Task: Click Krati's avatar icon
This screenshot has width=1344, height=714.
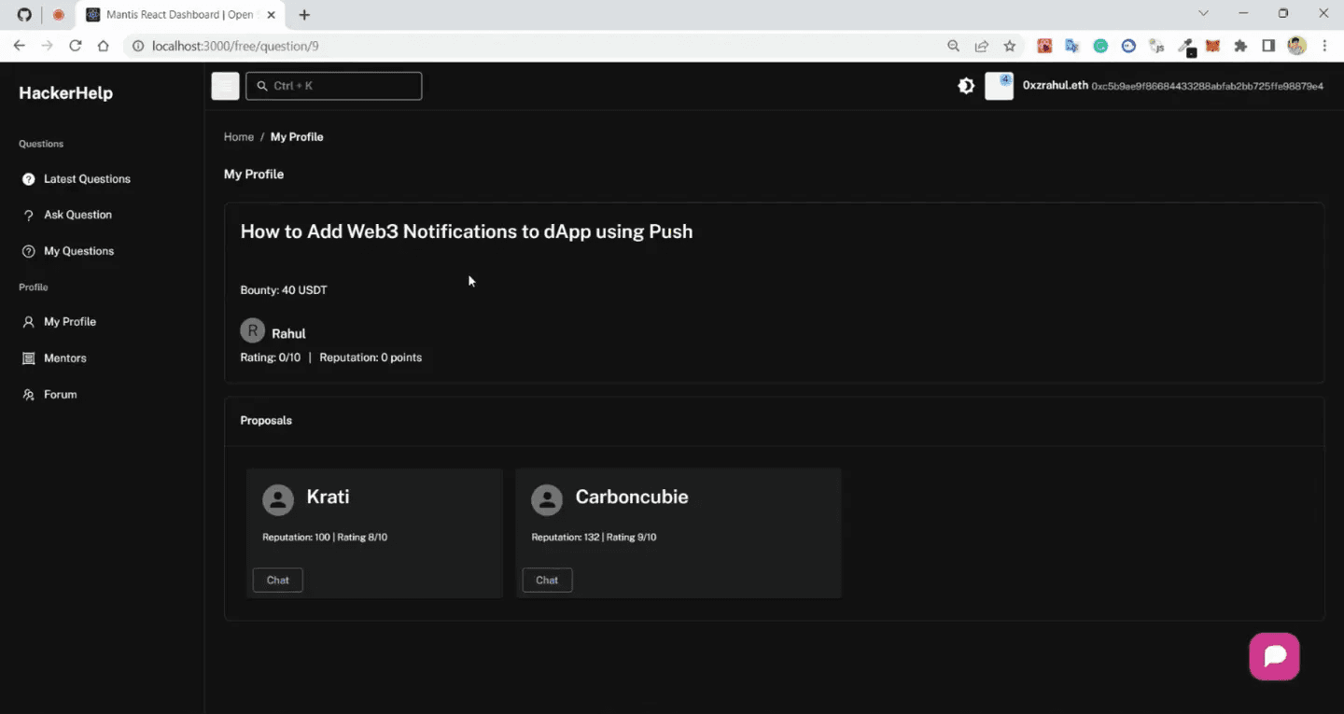Action: coord(278,499)
